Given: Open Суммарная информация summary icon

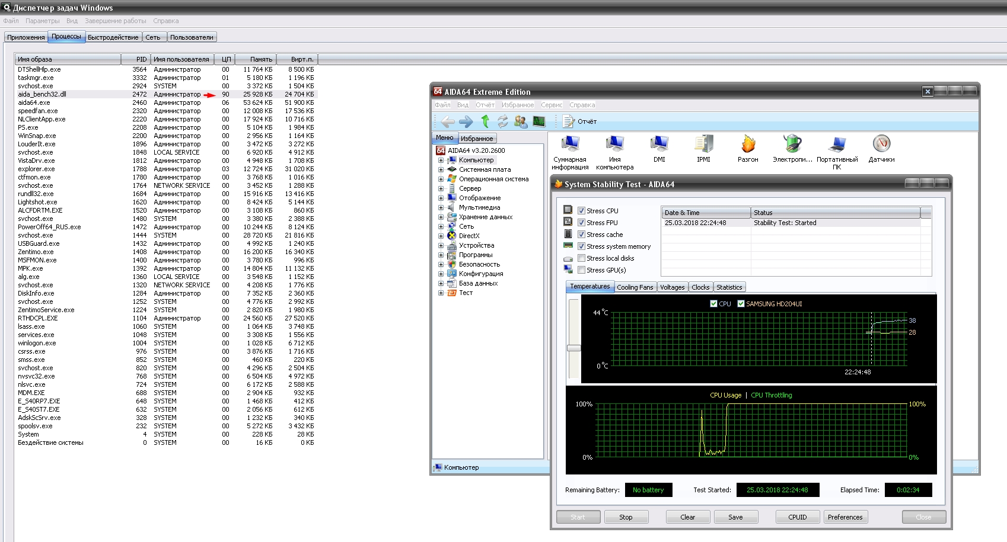Looking at the screenshot, I should (569, 144).
